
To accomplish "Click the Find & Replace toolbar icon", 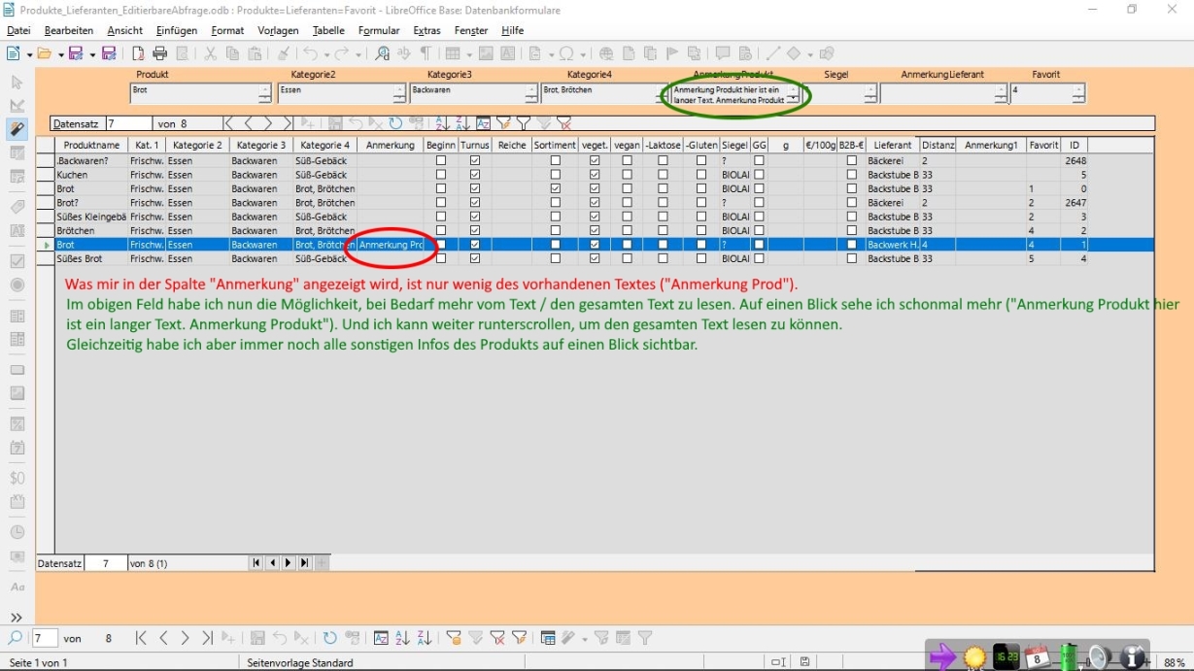I will (382, 54).
